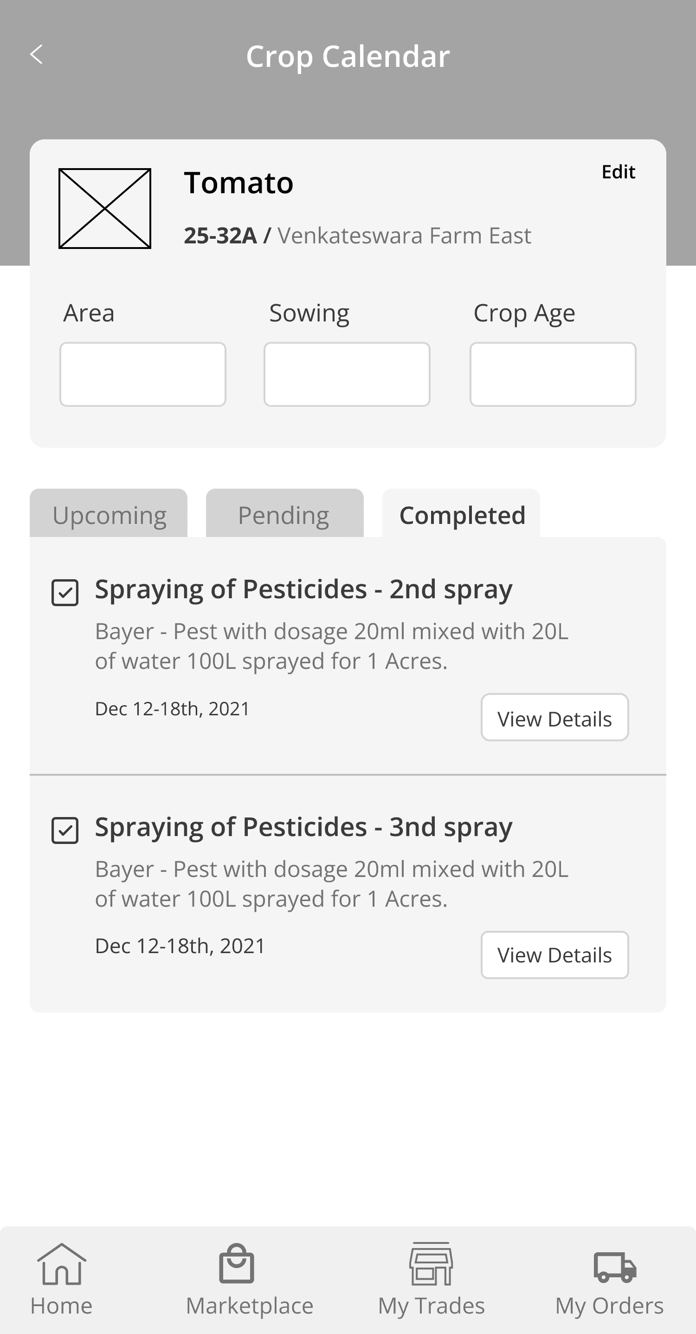This screenshot has width=696, height=1334.
Task: Switch to the Pending tab
Action: (x=284, y=513)
